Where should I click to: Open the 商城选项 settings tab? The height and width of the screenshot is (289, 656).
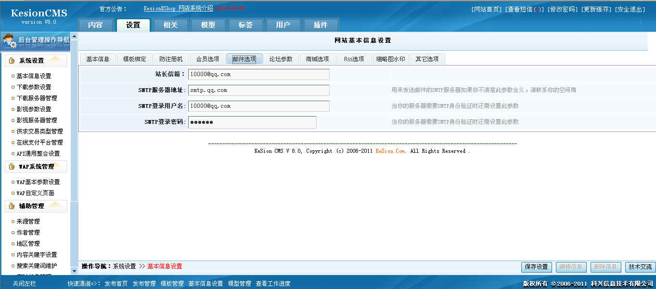click(x=318, y=59)
